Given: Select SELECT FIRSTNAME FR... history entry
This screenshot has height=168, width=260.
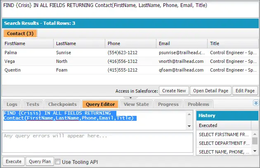Looking at the screenshot, I should (224, 134).
